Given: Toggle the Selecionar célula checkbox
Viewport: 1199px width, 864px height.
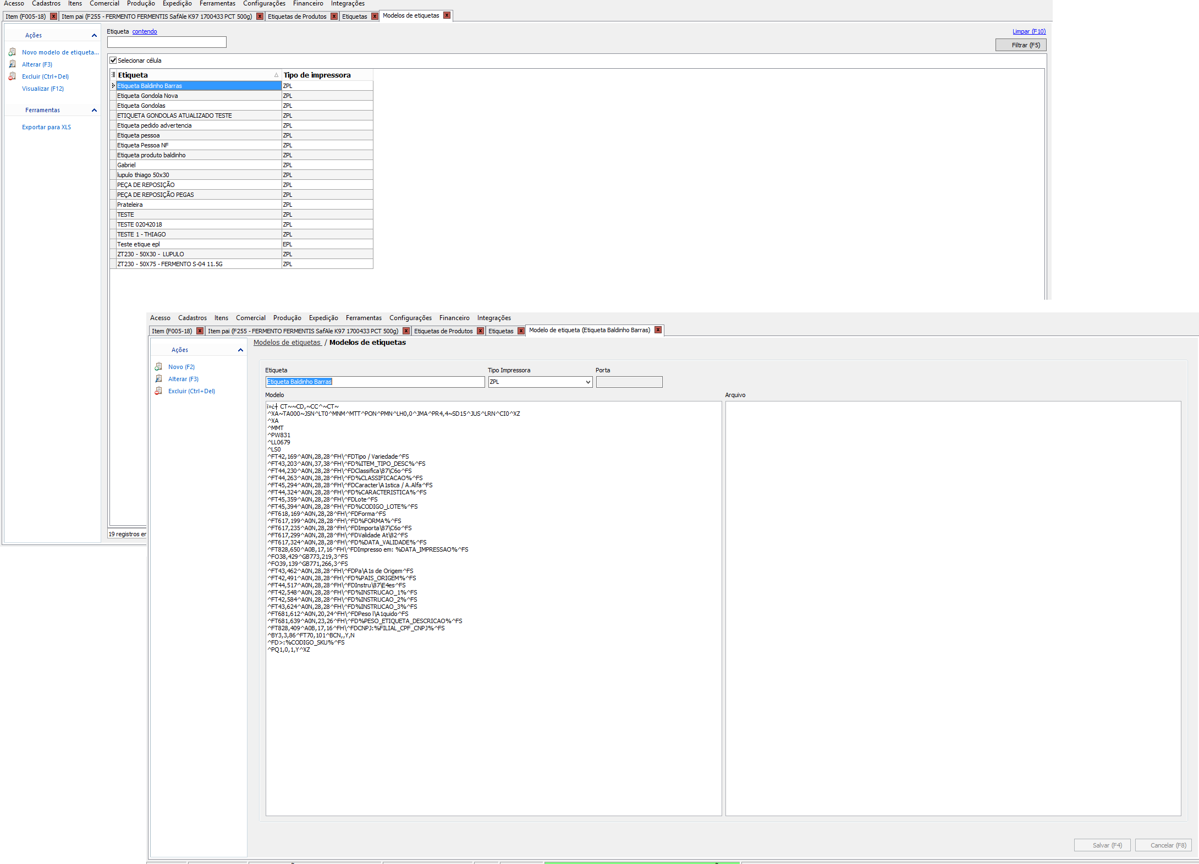Looking at the screenshot, I should tap(113, 60).
